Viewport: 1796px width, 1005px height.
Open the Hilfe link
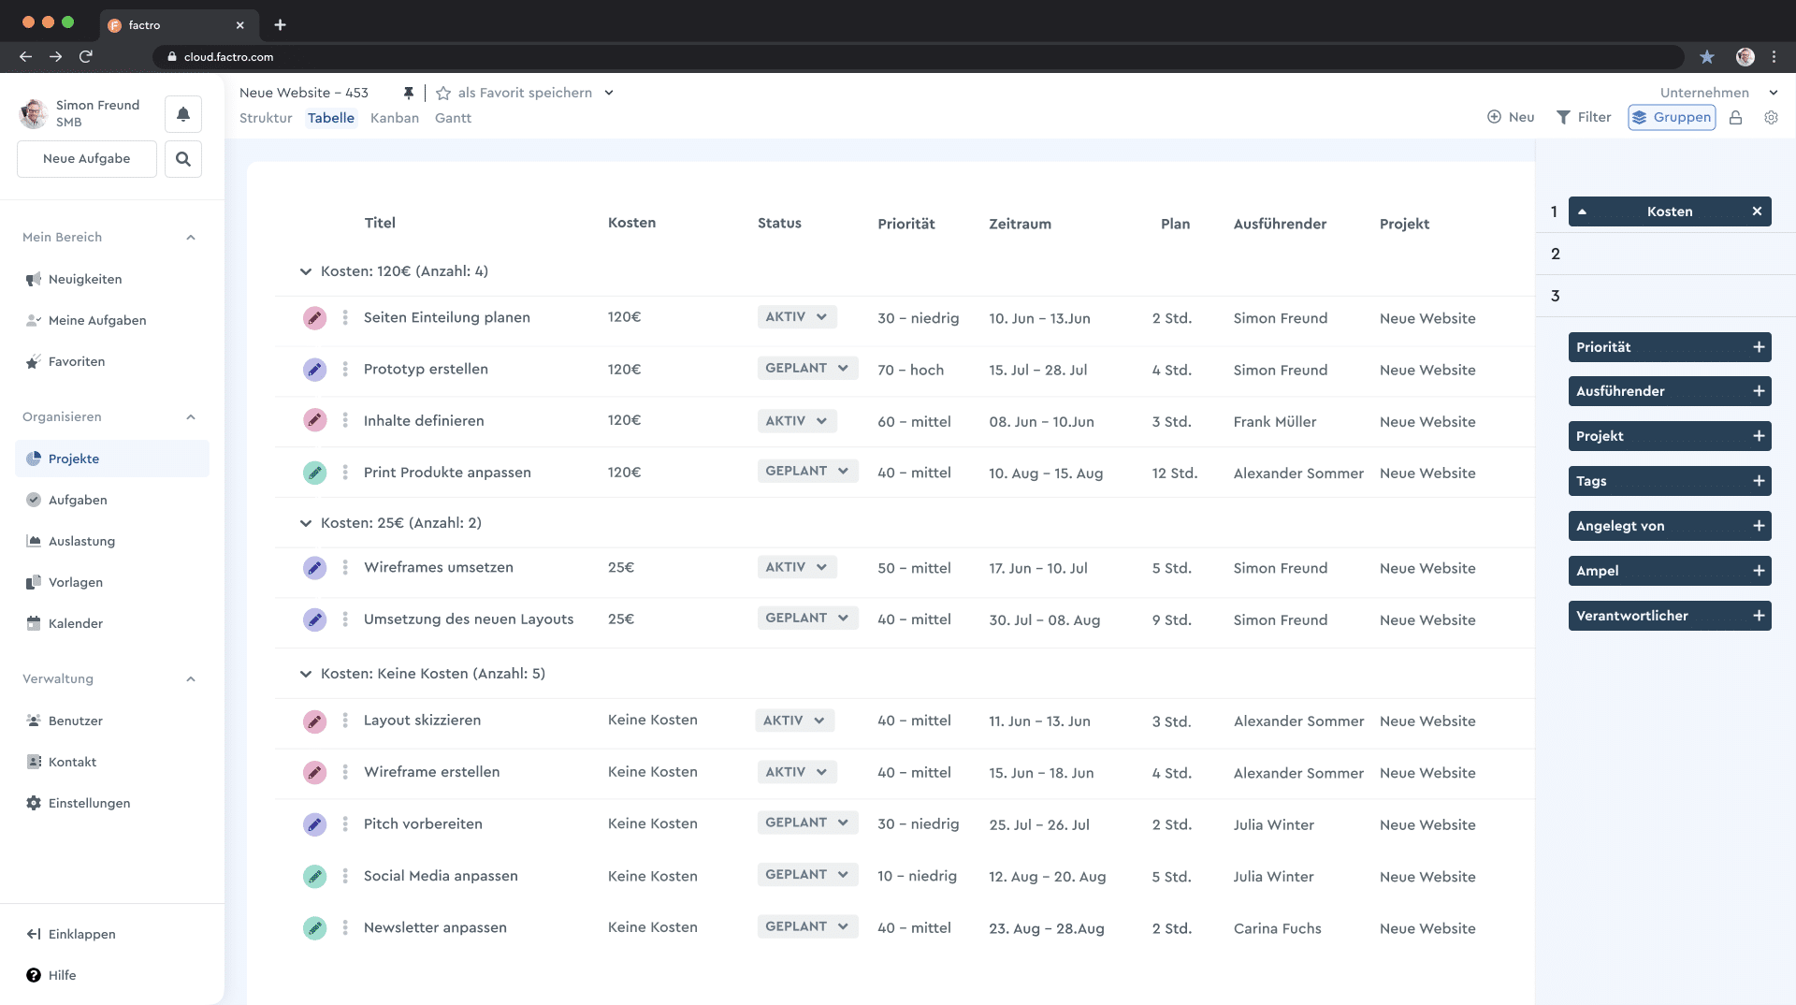pyautogui.click(x=51, y=975)
